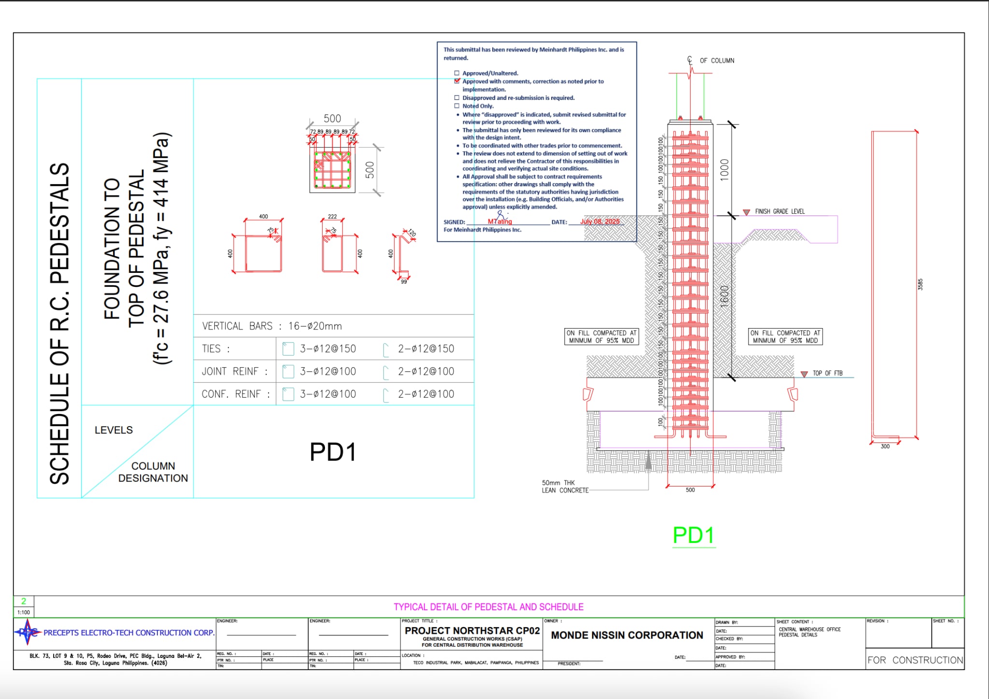The image size is (989, 699).
Task: Click the 1:100 scale cell
Action: tap(24, 612)
